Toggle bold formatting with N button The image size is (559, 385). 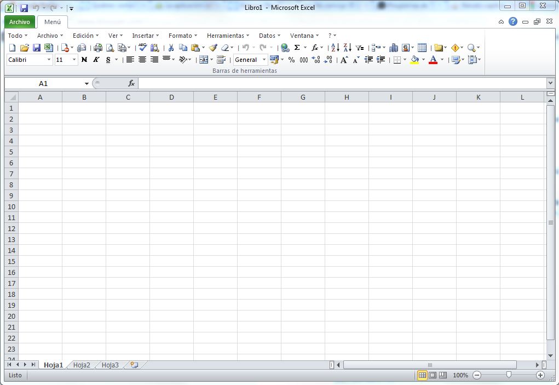pyautogui.click(x=83, y=60)
